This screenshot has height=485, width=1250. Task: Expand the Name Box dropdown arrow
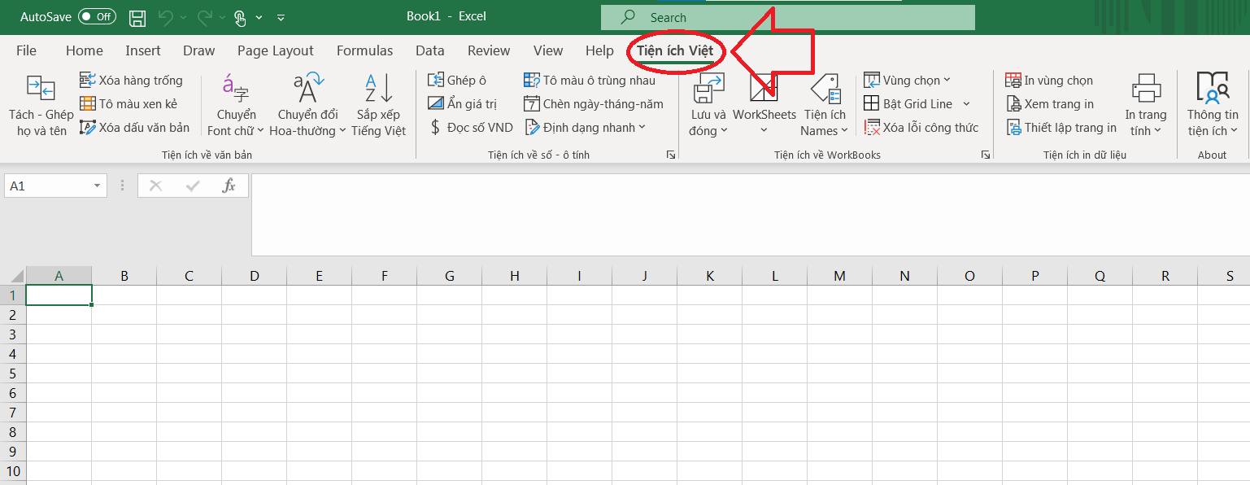pos(98,186)
